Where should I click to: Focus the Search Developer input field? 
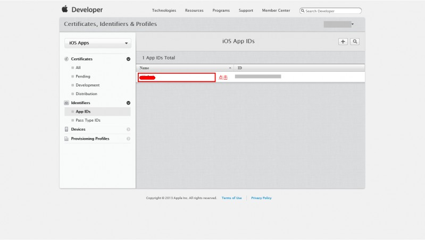[x=330, y=11]
